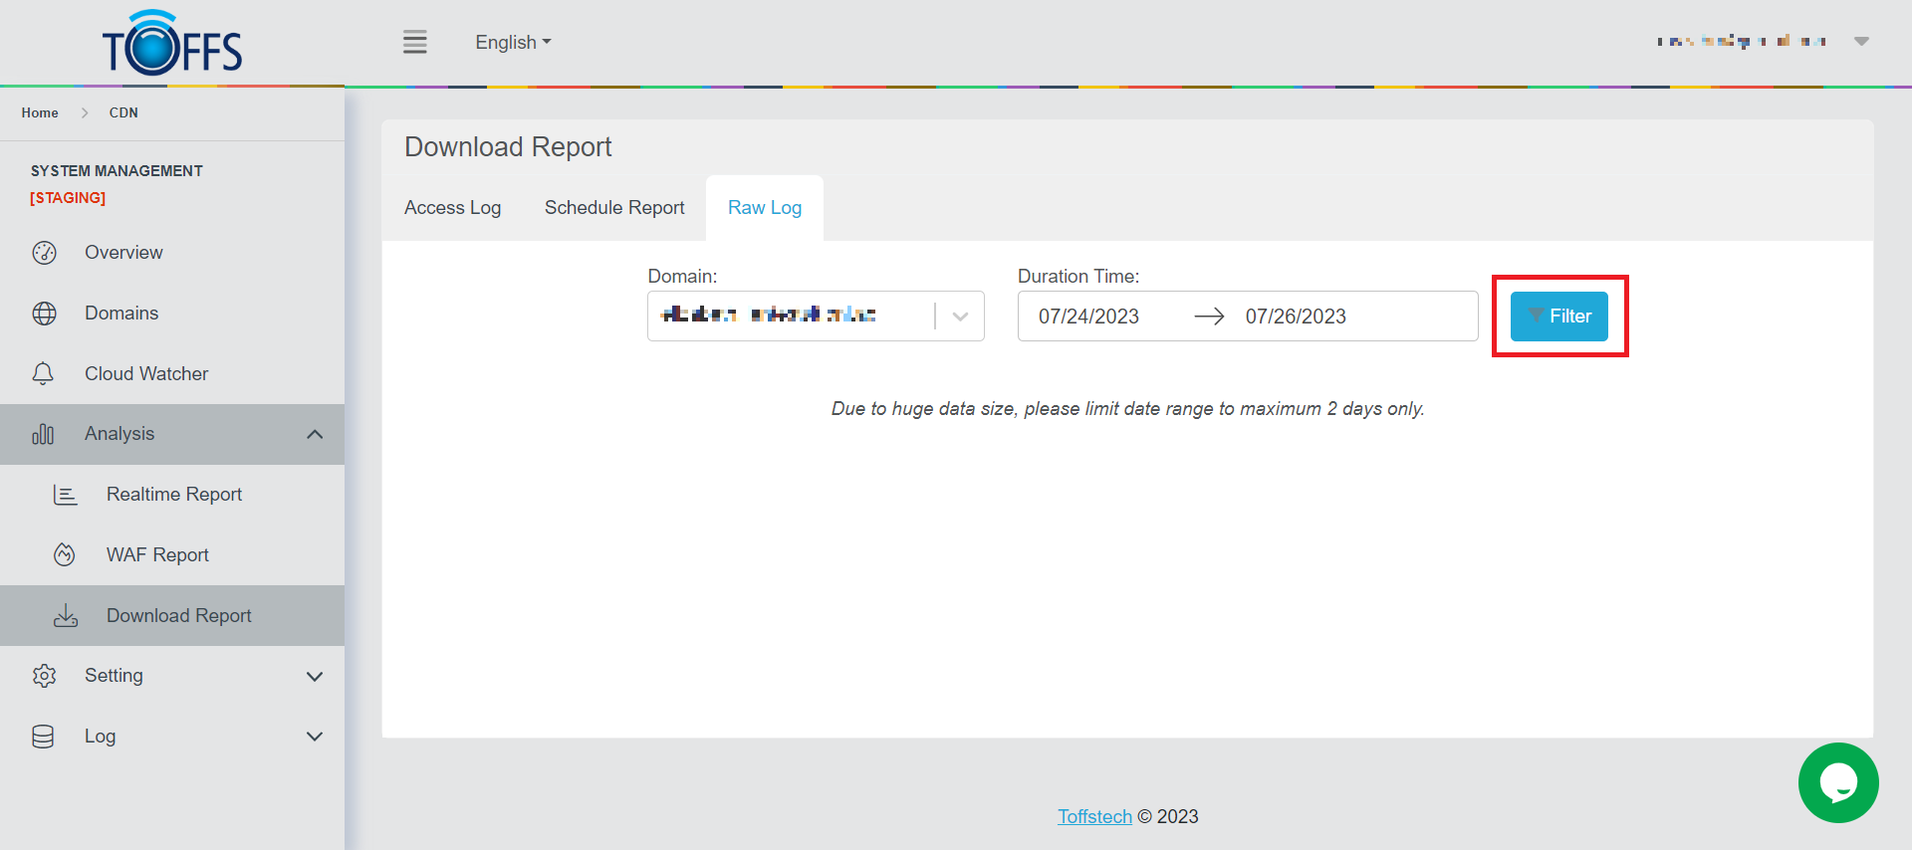
Task: Expand the Setting menu section
Action: click(315, 677)
